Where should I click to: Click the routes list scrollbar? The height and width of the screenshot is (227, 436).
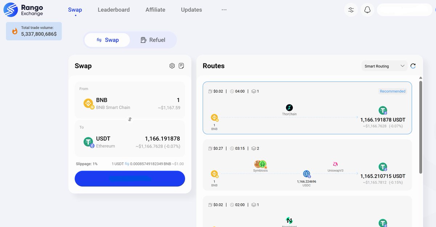(x=421, y=127)
